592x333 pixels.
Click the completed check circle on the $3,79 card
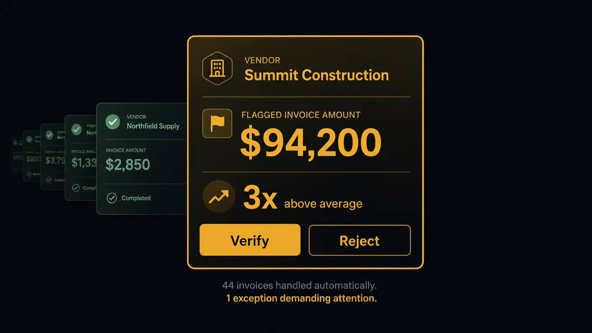click(x=48, y=180)
